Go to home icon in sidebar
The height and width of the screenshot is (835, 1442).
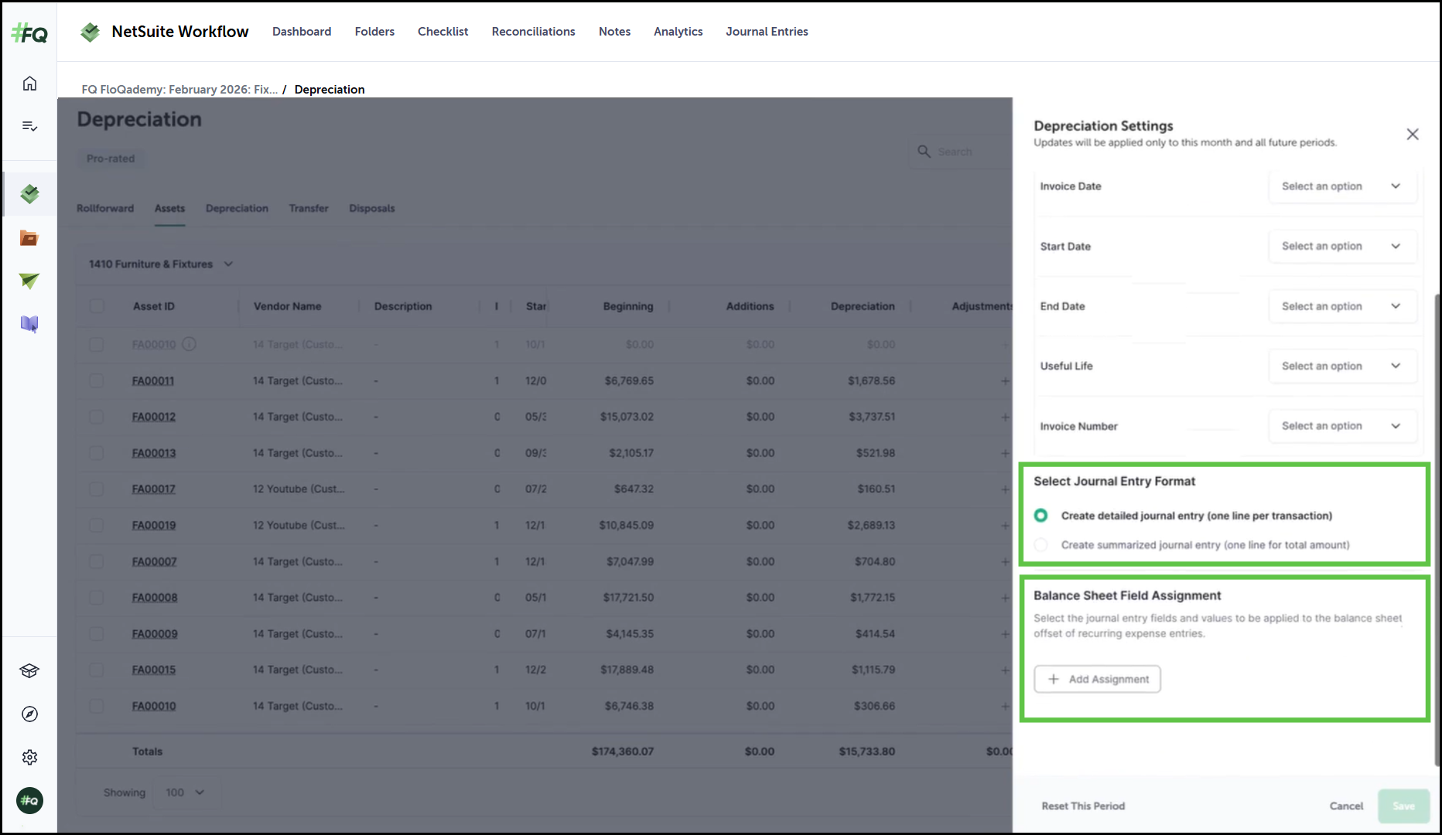pyautogui.click(x=29, y=83)
